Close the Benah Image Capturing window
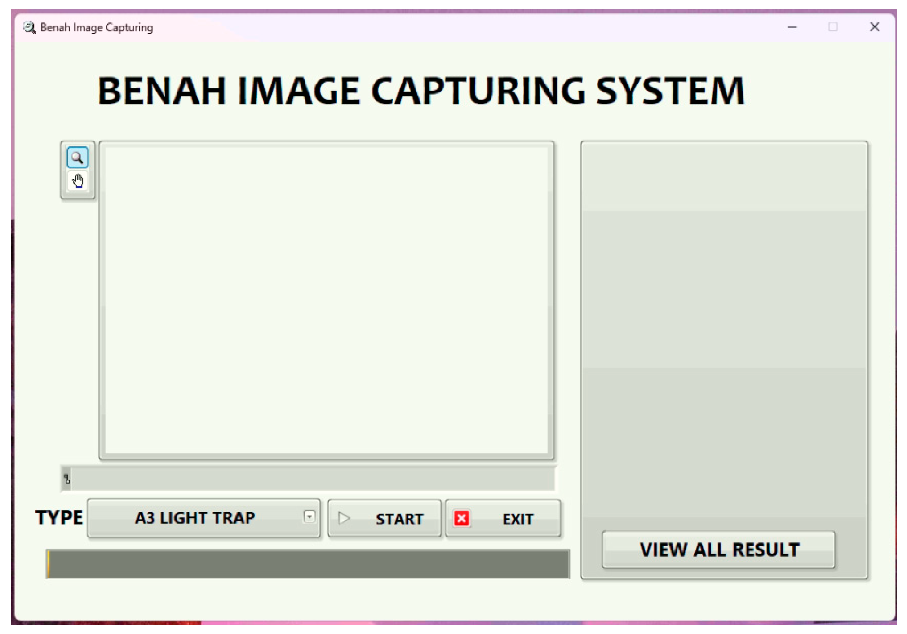 pos(874,27)
